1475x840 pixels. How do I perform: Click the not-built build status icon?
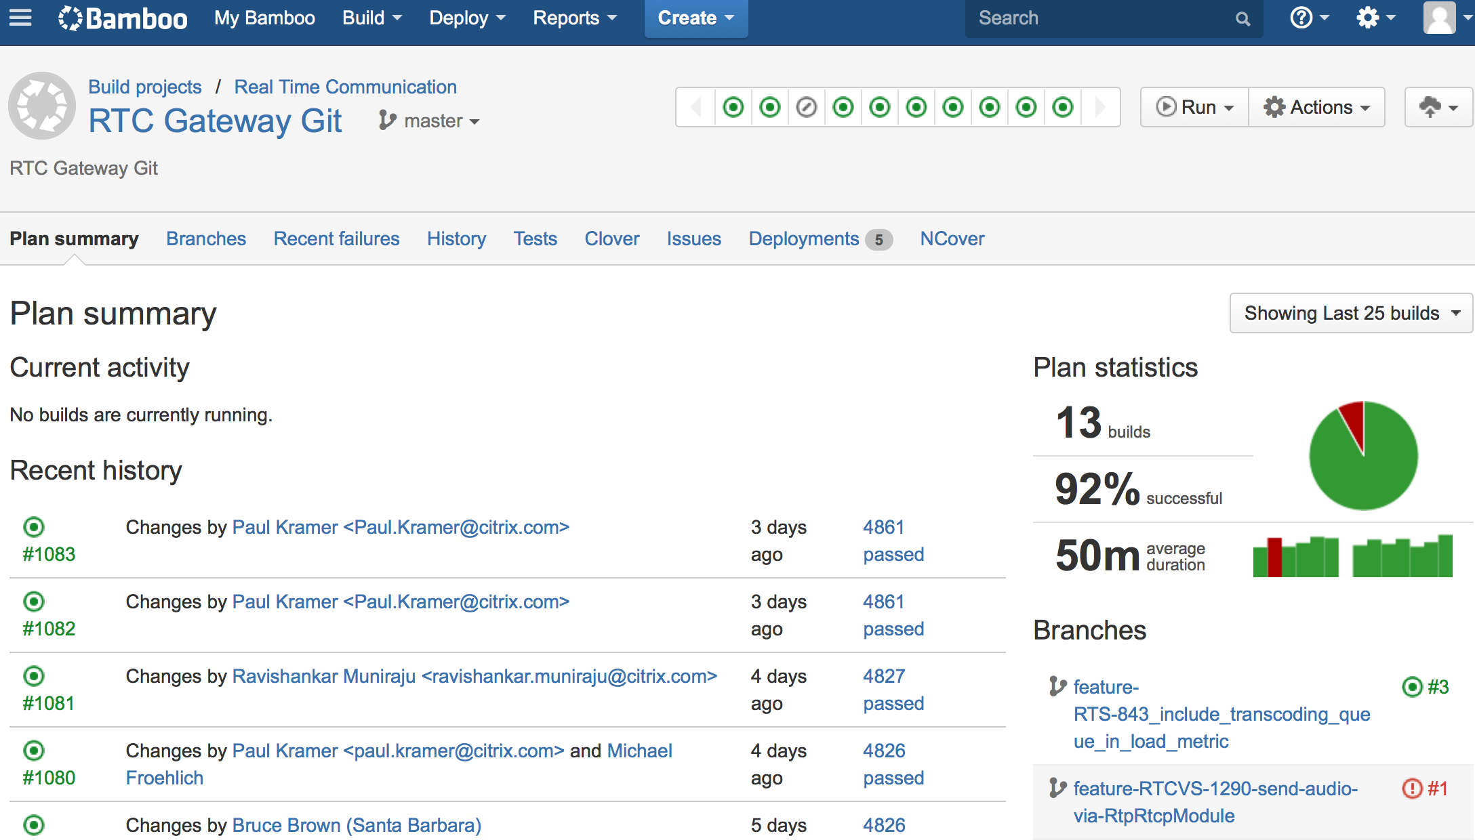click(807, 107)
